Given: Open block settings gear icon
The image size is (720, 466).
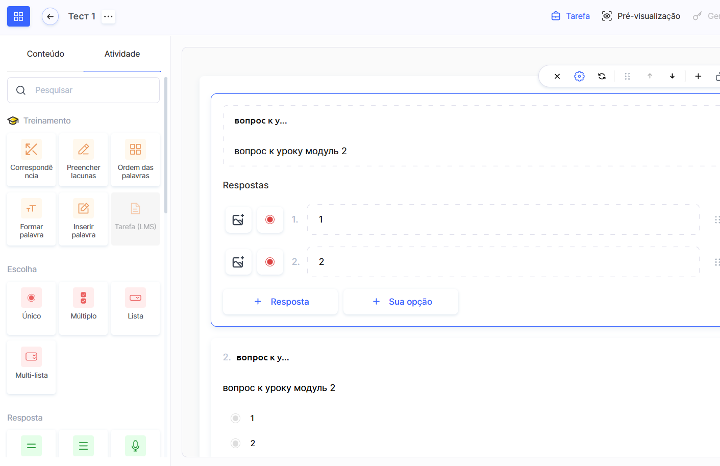Looking at the screenshot, I should 579,76.
